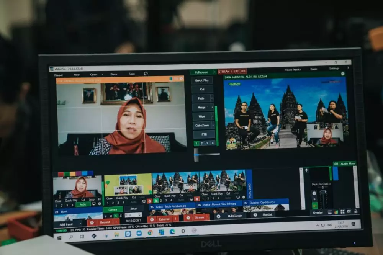Click the PlayList gear icon
Viewport: 383px width, 255px height.
click(x=255, y=215)
